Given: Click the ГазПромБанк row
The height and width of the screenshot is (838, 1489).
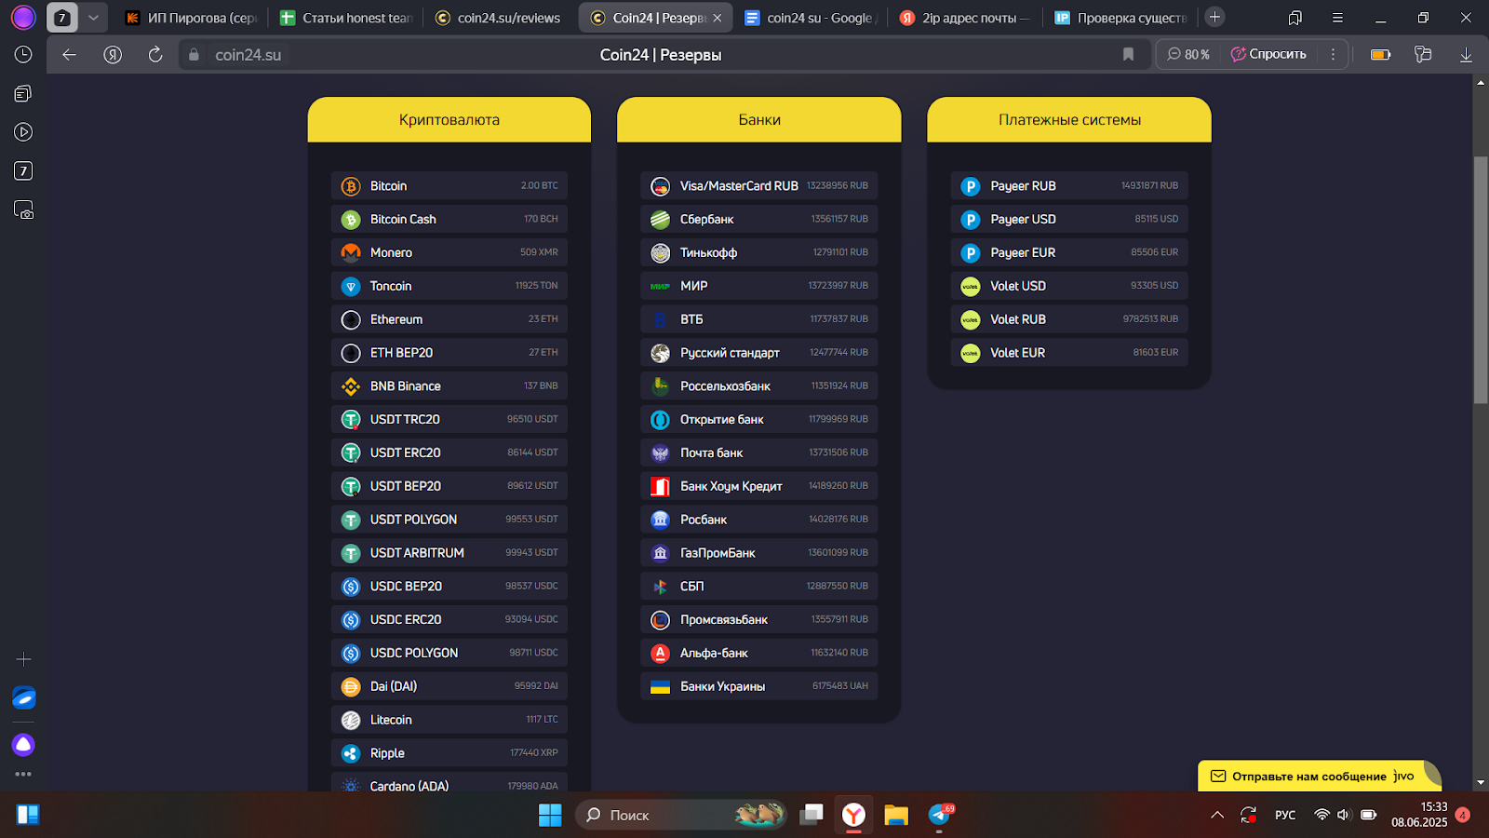Looking at the screenshot, I should point(759,553).
